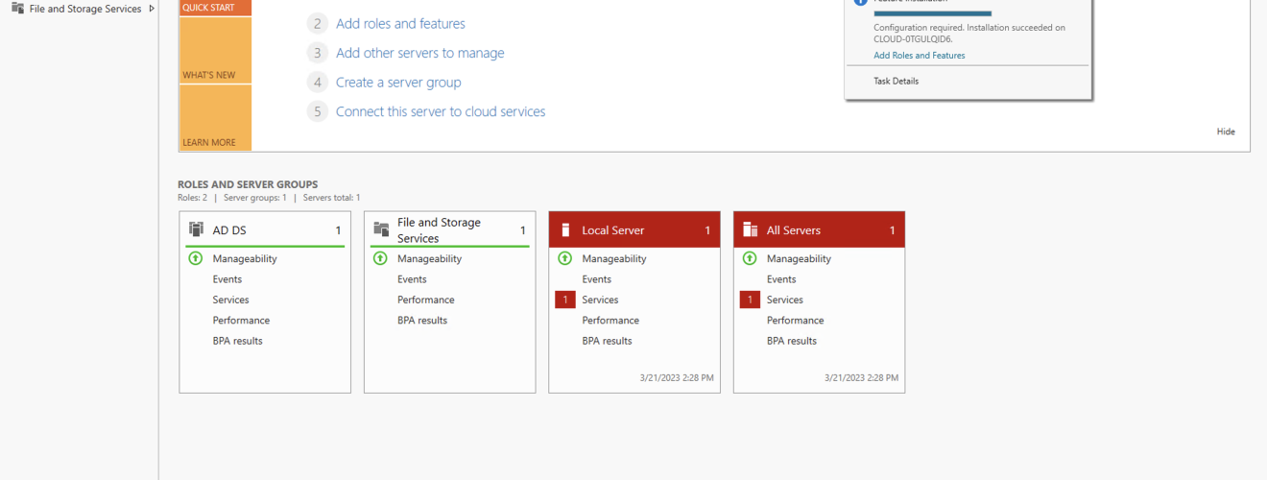Click File and Storage Services tile icon
This screenshot has height=480, width=1267.
coord(381,229)
